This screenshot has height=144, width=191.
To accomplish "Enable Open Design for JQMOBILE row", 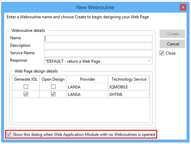I will [x=53, y=87].
